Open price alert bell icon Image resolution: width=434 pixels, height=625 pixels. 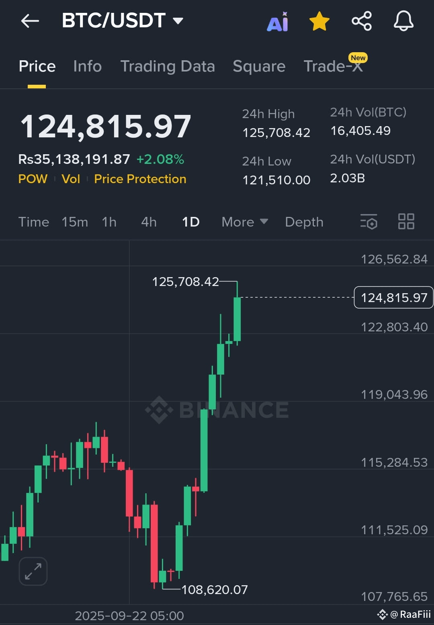[x=403, y=21]
